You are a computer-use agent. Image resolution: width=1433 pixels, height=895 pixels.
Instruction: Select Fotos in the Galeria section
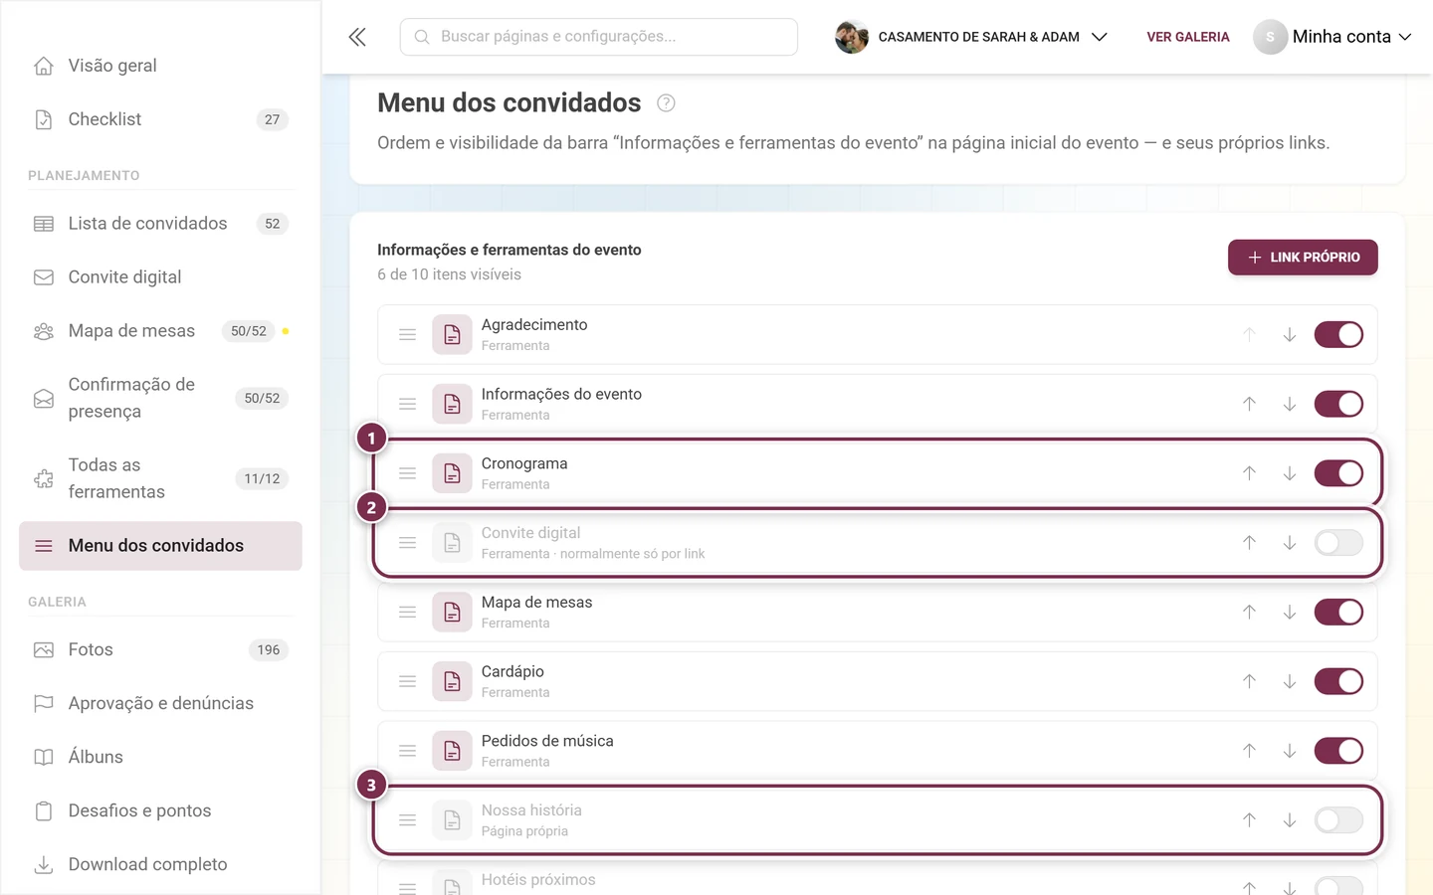point(160,650)
